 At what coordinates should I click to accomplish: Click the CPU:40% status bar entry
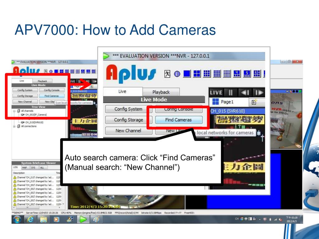(66, 213)
